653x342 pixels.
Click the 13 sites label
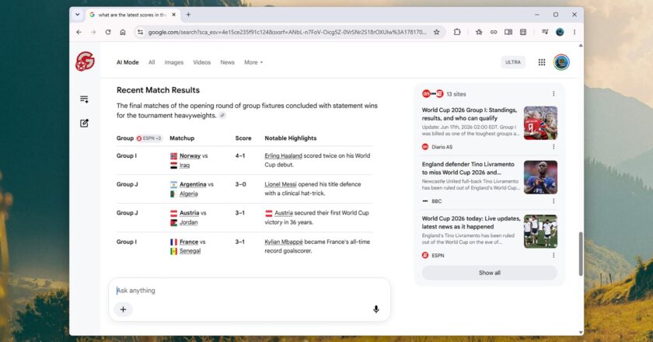456,94
